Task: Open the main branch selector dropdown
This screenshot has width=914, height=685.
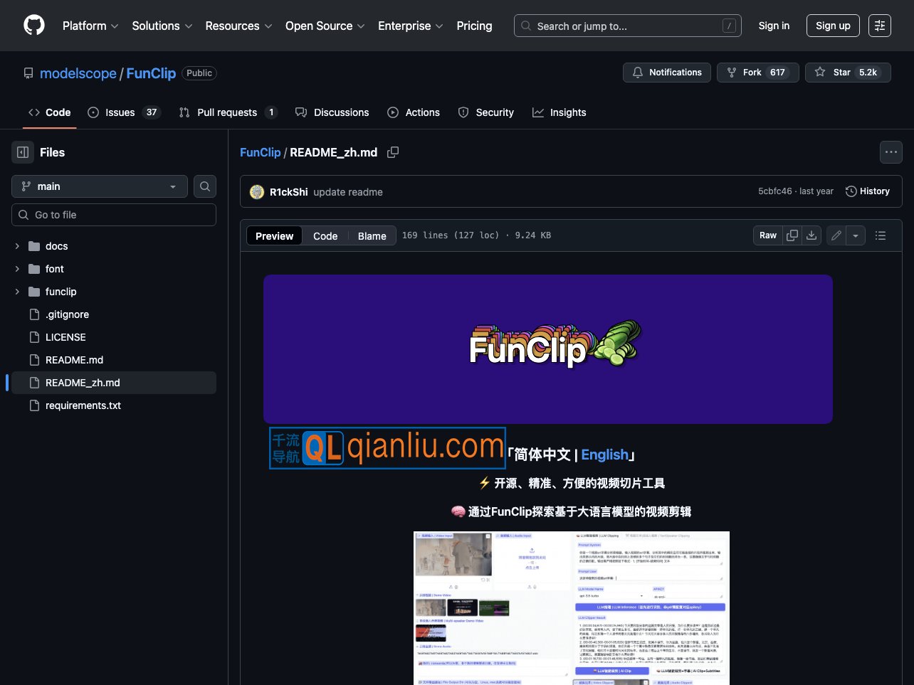Action: pyautogui.click(x=99, y=186)
